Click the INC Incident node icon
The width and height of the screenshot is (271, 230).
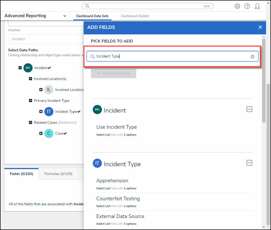click(28, 68)
